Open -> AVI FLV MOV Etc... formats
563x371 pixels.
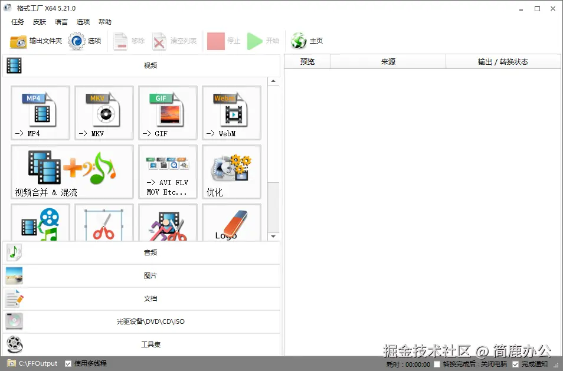click(168, 172)
